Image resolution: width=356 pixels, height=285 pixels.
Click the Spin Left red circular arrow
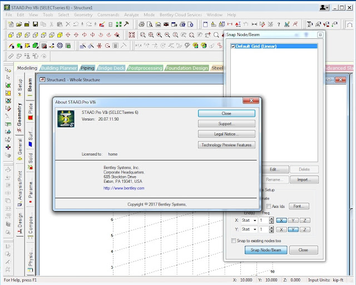pyautogui.click(x=101, y=35)
